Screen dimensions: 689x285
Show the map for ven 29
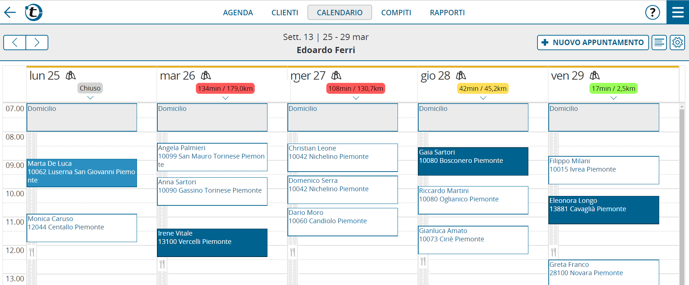pyautogui.click(x=595, y=76)
